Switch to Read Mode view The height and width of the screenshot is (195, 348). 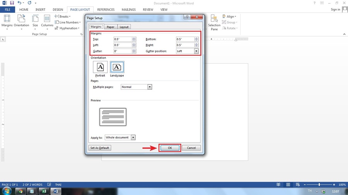click(278, 184)
